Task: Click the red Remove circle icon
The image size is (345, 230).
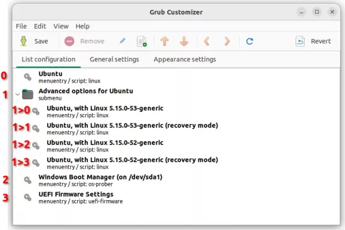Action: click(x=70, y=41)
